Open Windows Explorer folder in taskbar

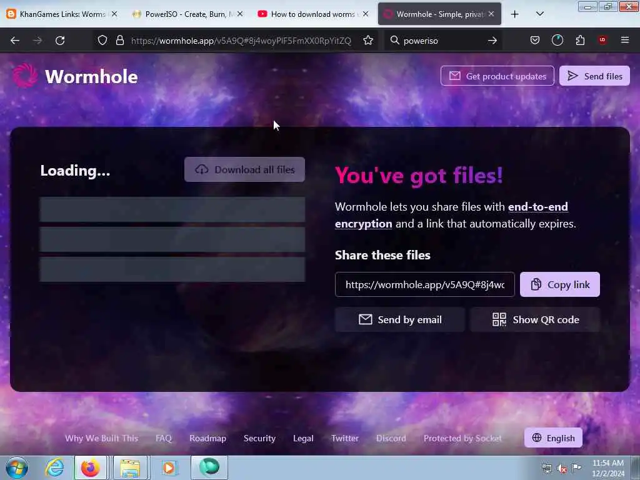130,467
